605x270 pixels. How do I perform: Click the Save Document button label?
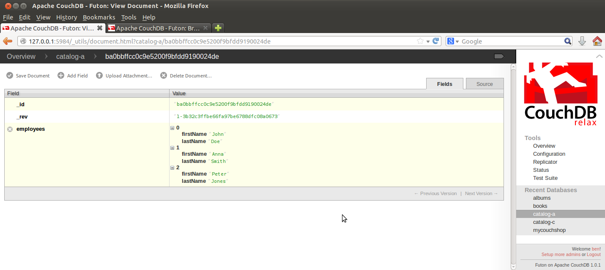(33, 76)
